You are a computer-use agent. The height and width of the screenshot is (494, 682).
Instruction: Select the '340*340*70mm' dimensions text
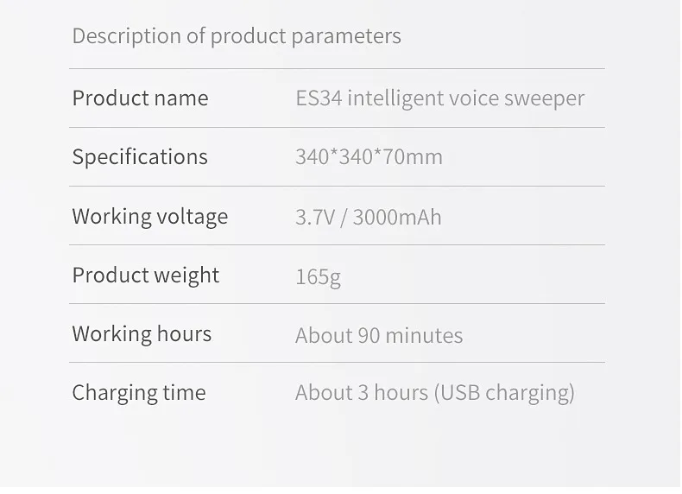click(x=369, y=157)
